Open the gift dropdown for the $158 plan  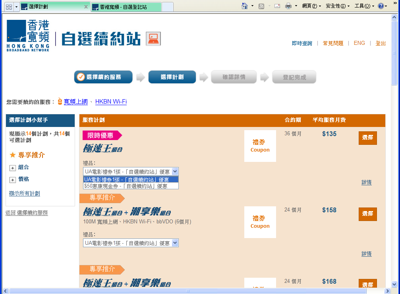click(x=131, y=243)
